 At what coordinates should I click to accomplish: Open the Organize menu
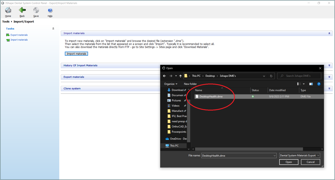tap(171, 84)
